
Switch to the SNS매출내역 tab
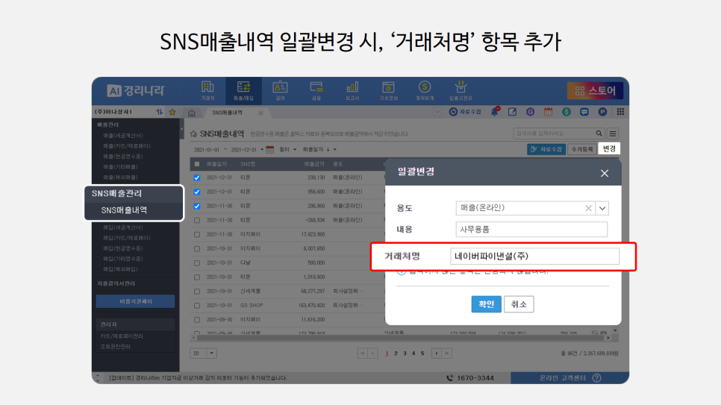click(x=227, y=113)
